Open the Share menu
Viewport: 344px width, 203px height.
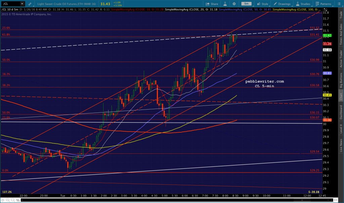tap(212, 4)
